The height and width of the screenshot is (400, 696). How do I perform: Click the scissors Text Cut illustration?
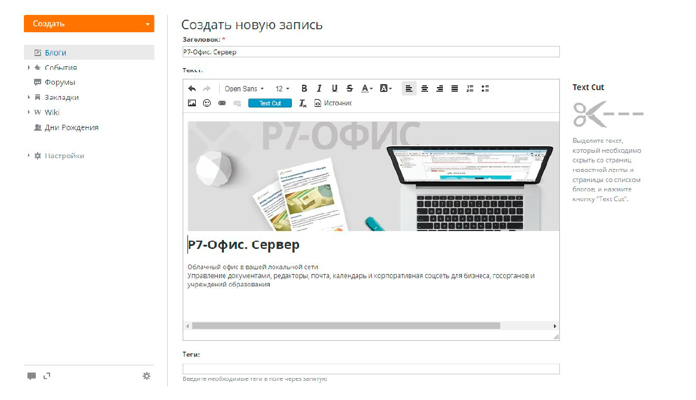click(x=608, y=114)
